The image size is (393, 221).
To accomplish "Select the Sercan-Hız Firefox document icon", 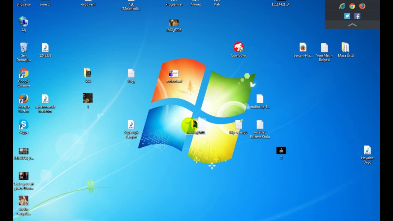I will coord(303,48).
